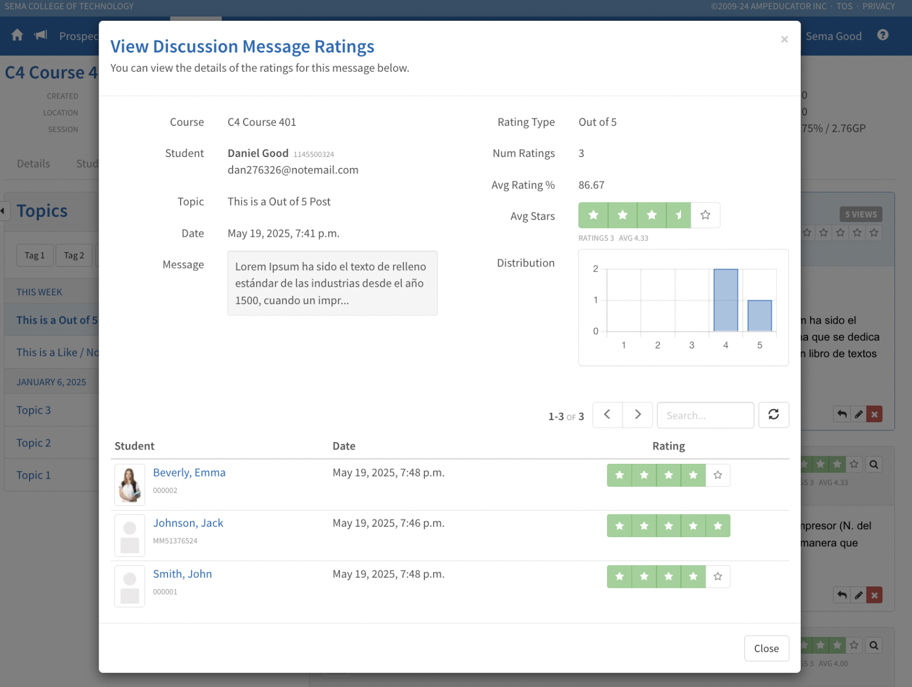912x687 pixels.
Task: Open Johnson, Jack student link
Action: pyautogui.click(x=188, y=523)
